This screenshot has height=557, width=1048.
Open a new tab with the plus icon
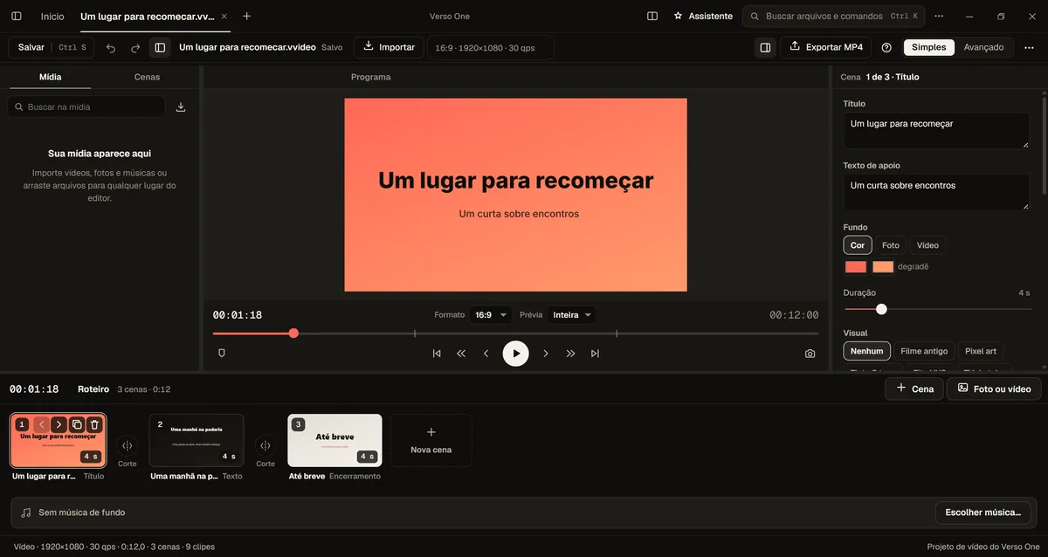pos(246,16)
